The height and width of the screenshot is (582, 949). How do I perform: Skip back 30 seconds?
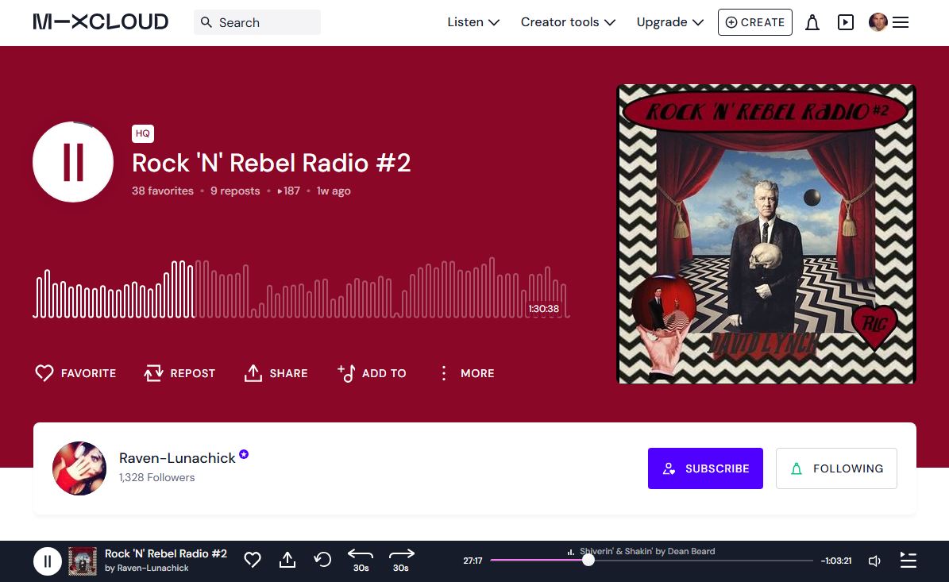(x=361, y=561)
